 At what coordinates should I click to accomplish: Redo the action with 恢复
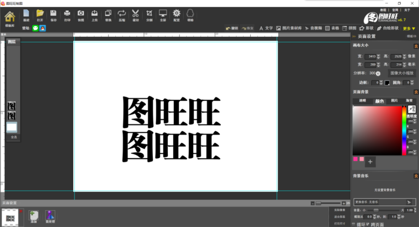pyautogui.click(x=248, y=28)
